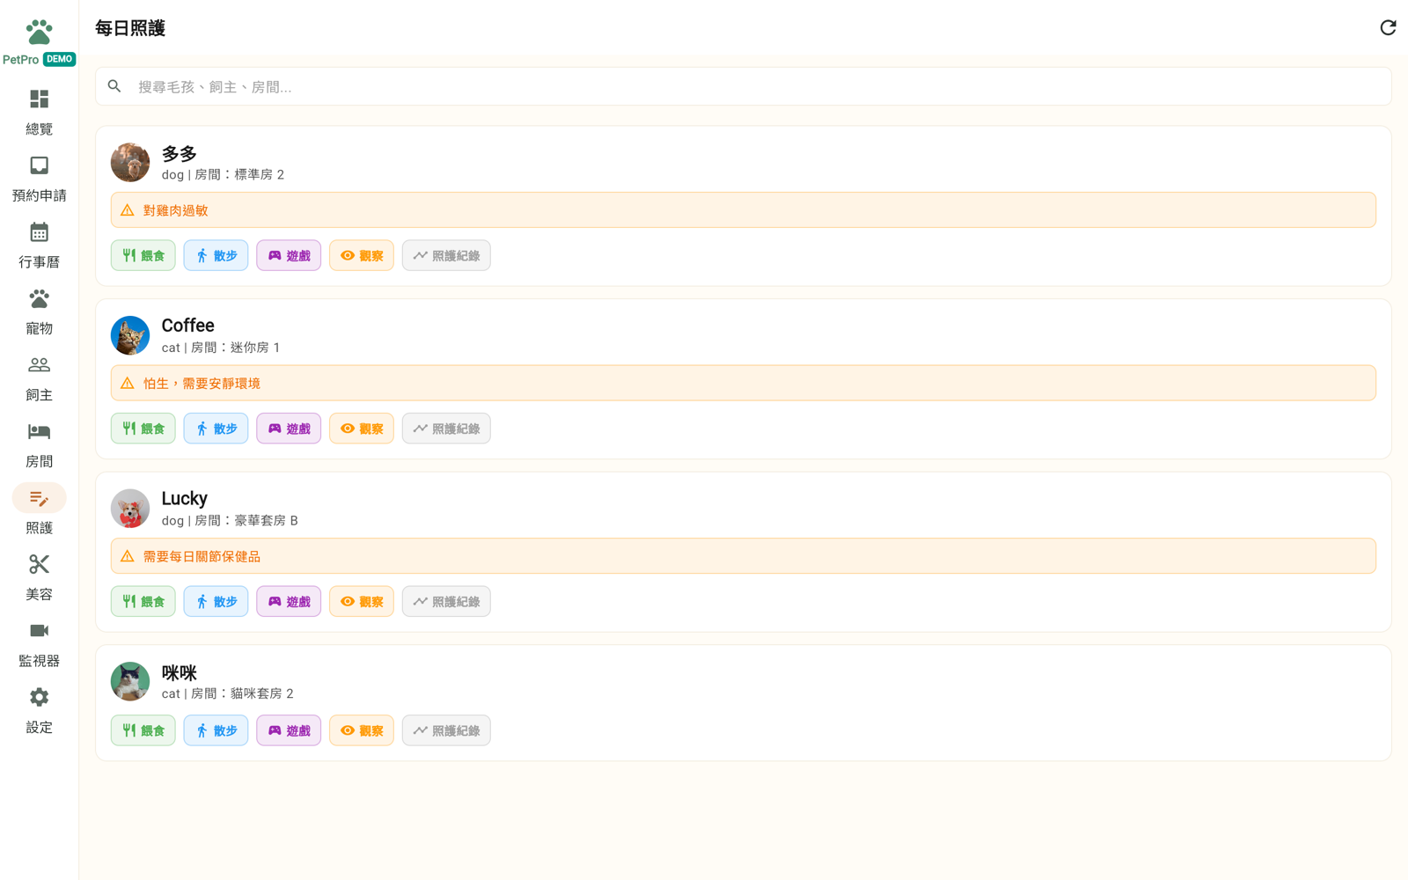This screenshot has width=1408, height=880.
Task: Click Coffee's cat avatar thumbnail
Action: (x=130, y=335)
